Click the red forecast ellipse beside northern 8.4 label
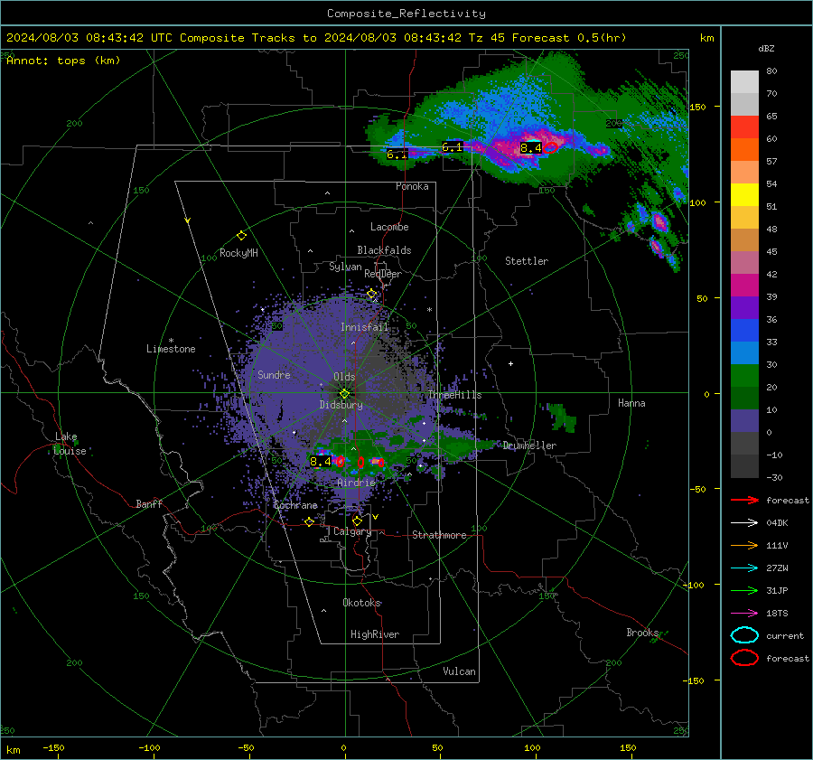The height and width of the screenshot is (760, 813). point(551,148)
